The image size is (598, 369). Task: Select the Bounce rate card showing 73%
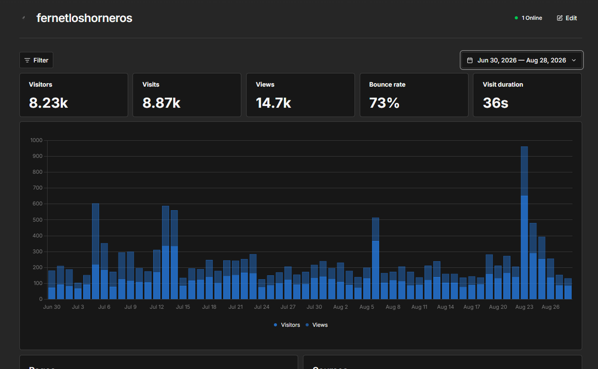414,95
